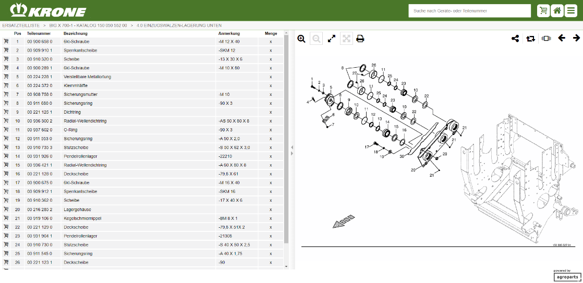The height and width of the screenshot is (283, 583).
Task: Toggle the diagram layout view icon
Action: pyautogui.click(x=546, y=39)
